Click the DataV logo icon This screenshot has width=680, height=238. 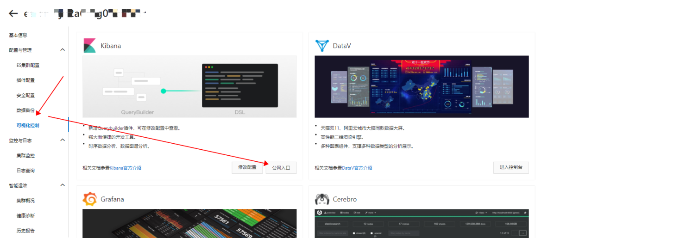click(x=321, y=46)
